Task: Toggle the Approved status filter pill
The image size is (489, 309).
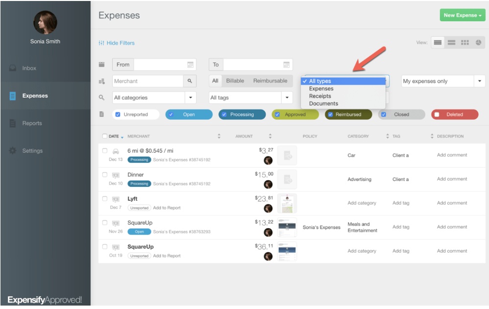Action: click(295, 115)
